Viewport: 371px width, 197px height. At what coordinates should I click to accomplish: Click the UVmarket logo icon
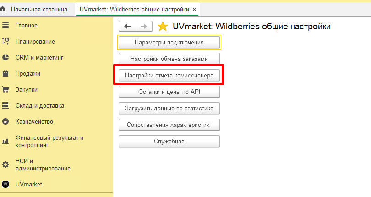pos(5,184)
